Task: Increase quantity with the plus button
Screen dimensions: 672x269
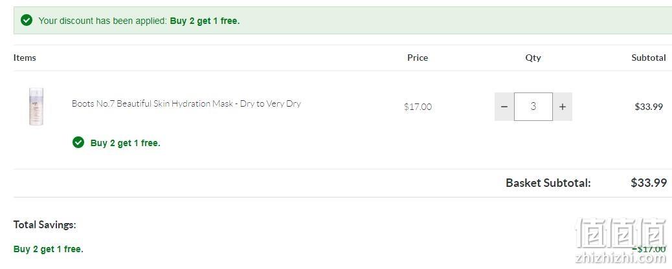Action: click(563, 107)
